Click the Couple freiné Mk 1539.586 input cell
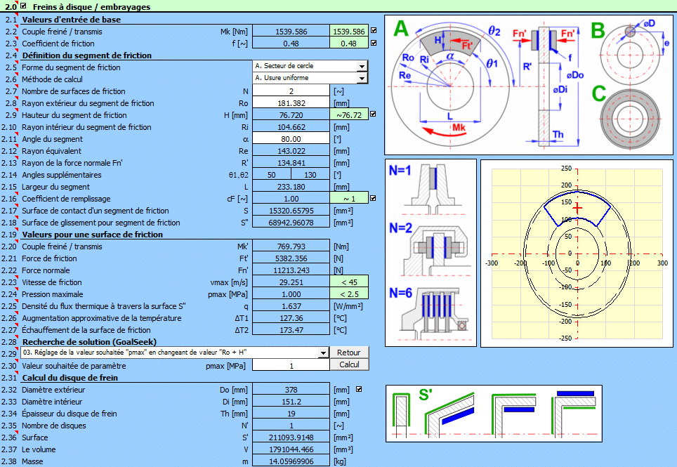The width and height of the screenshot is (677, 467). tap(291, 32)
